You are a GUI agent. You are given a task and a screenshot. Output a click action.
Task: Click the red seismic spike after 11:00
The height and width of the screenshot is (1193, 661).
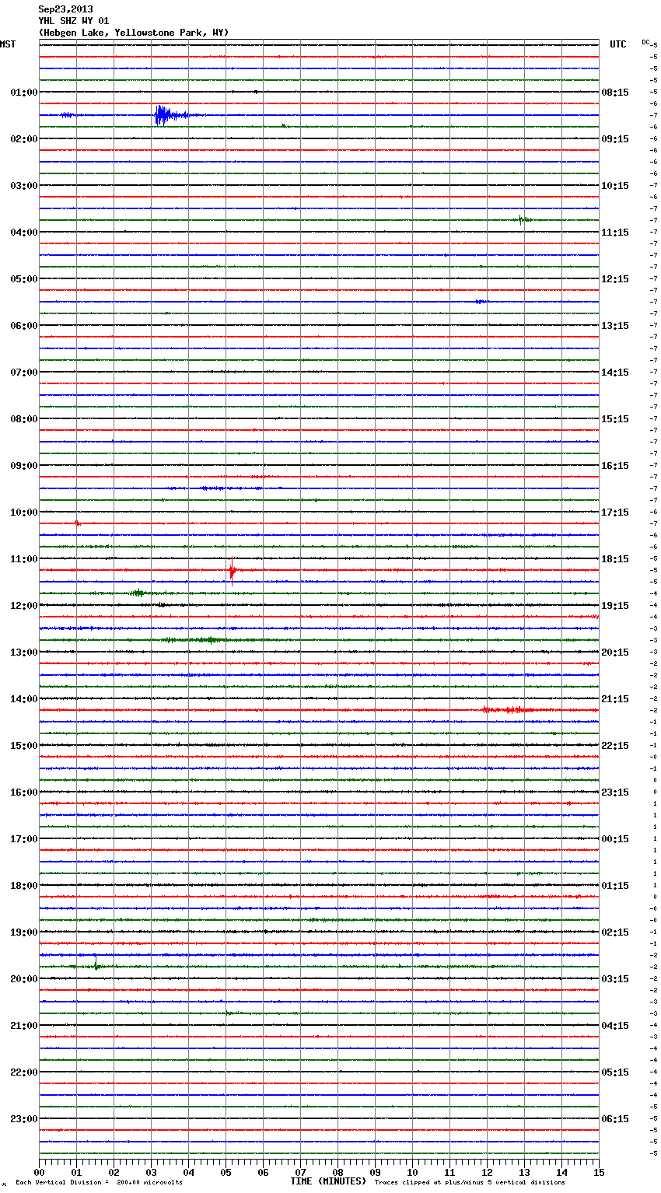[x=233, y=570]
